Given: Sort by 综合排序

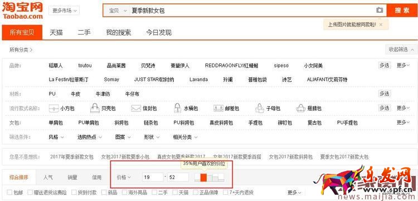Looking at the screenshot, I should pyautogui.click(x=18, y=177).
